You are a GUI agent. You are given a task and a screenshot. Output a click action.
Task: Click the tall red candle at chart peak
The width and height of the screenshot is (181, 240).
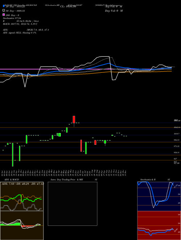74,120
